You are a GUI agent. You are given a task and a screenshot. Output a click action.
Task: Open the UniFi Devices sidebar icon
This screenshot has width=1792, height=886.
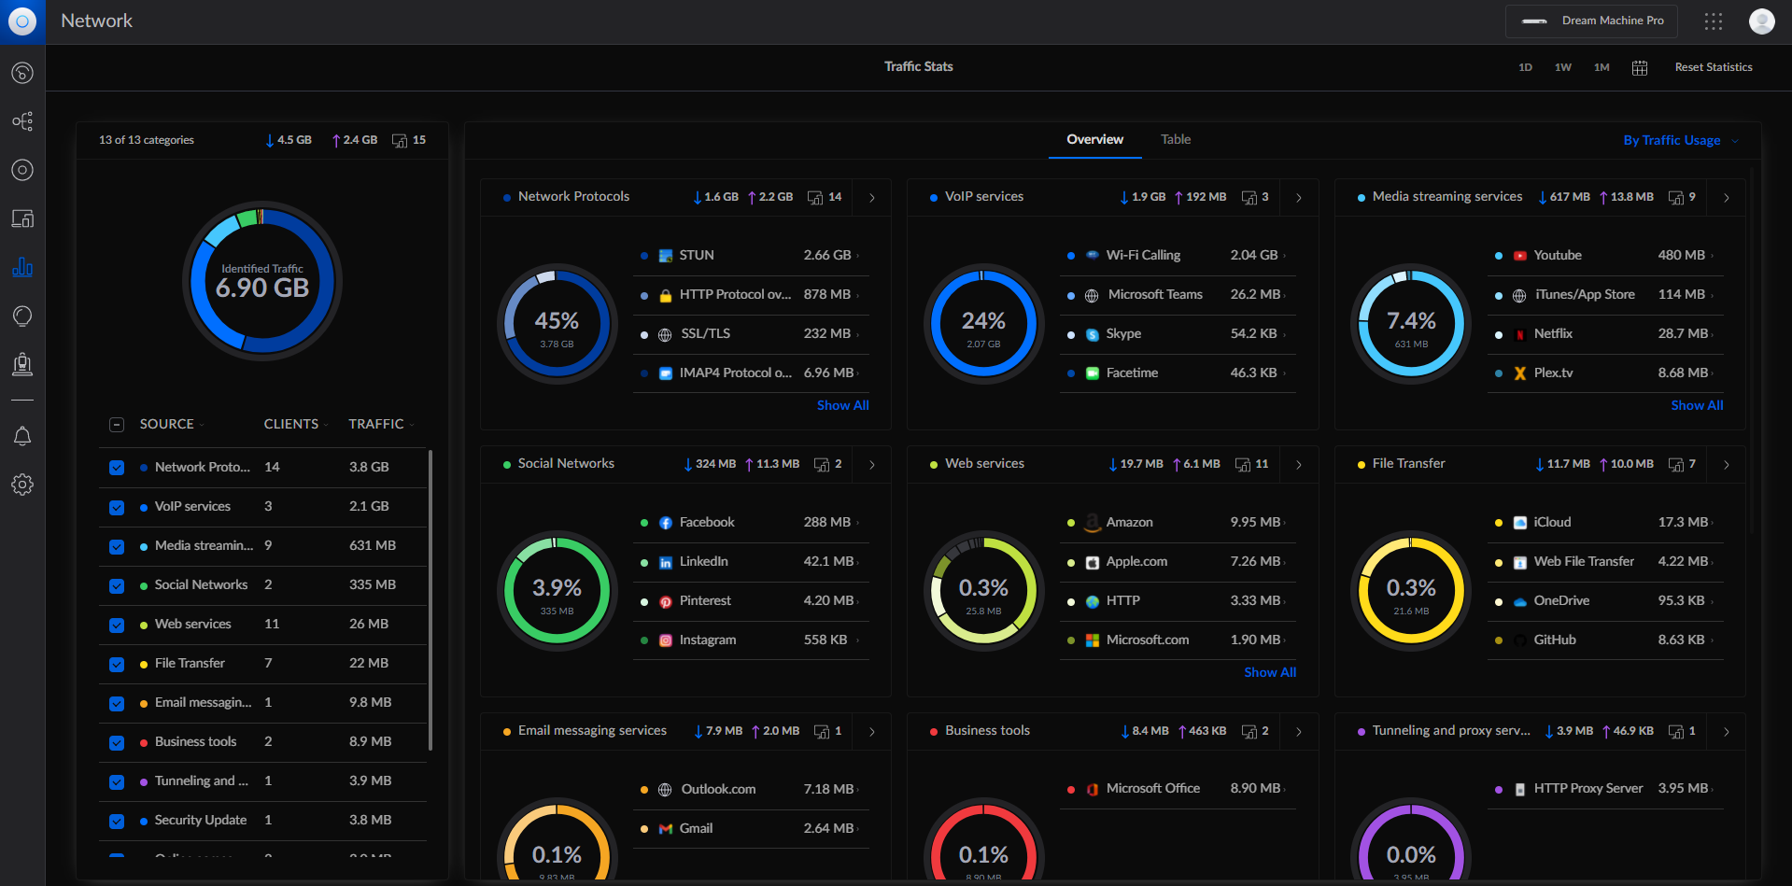pos(22,170)
